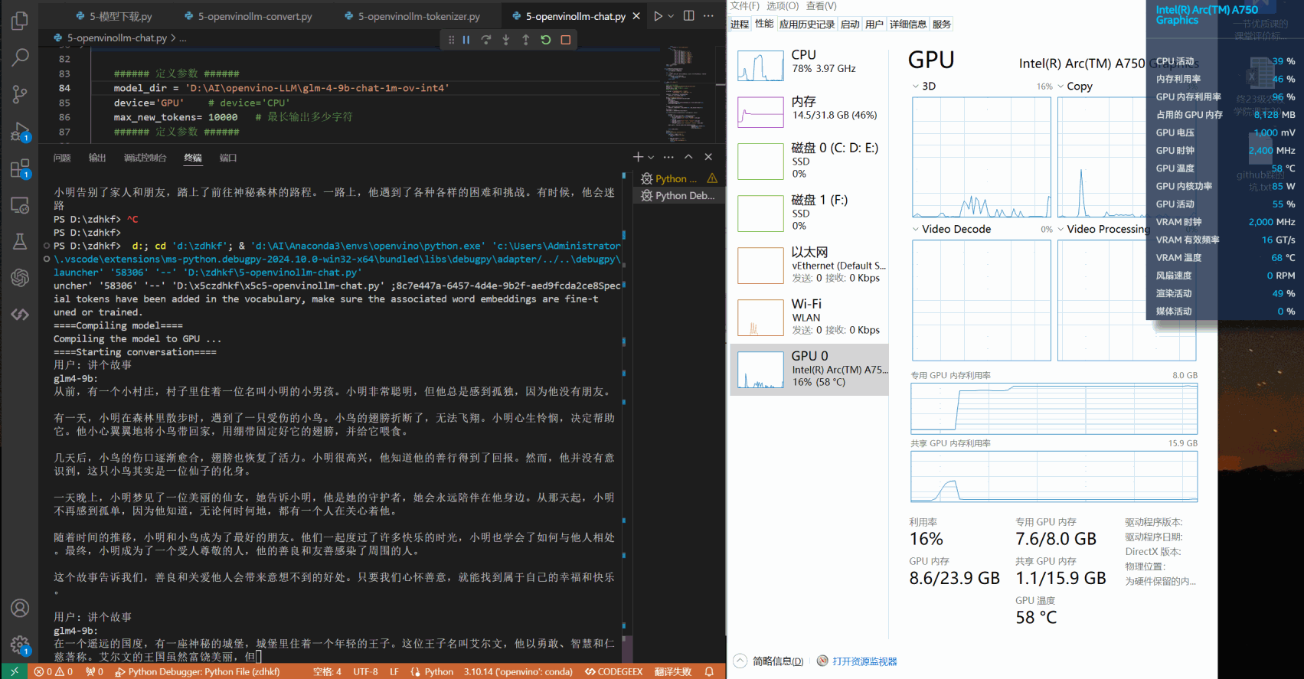
Task: Close the 5-openvinollm-chat.py tab
Action: pos(636,16)
